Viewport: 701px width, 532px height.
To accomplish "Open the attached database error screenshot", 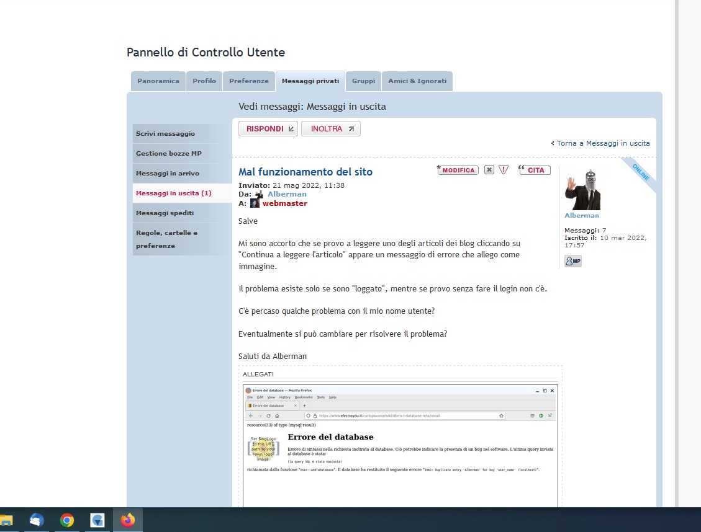I will coord(400,445).
